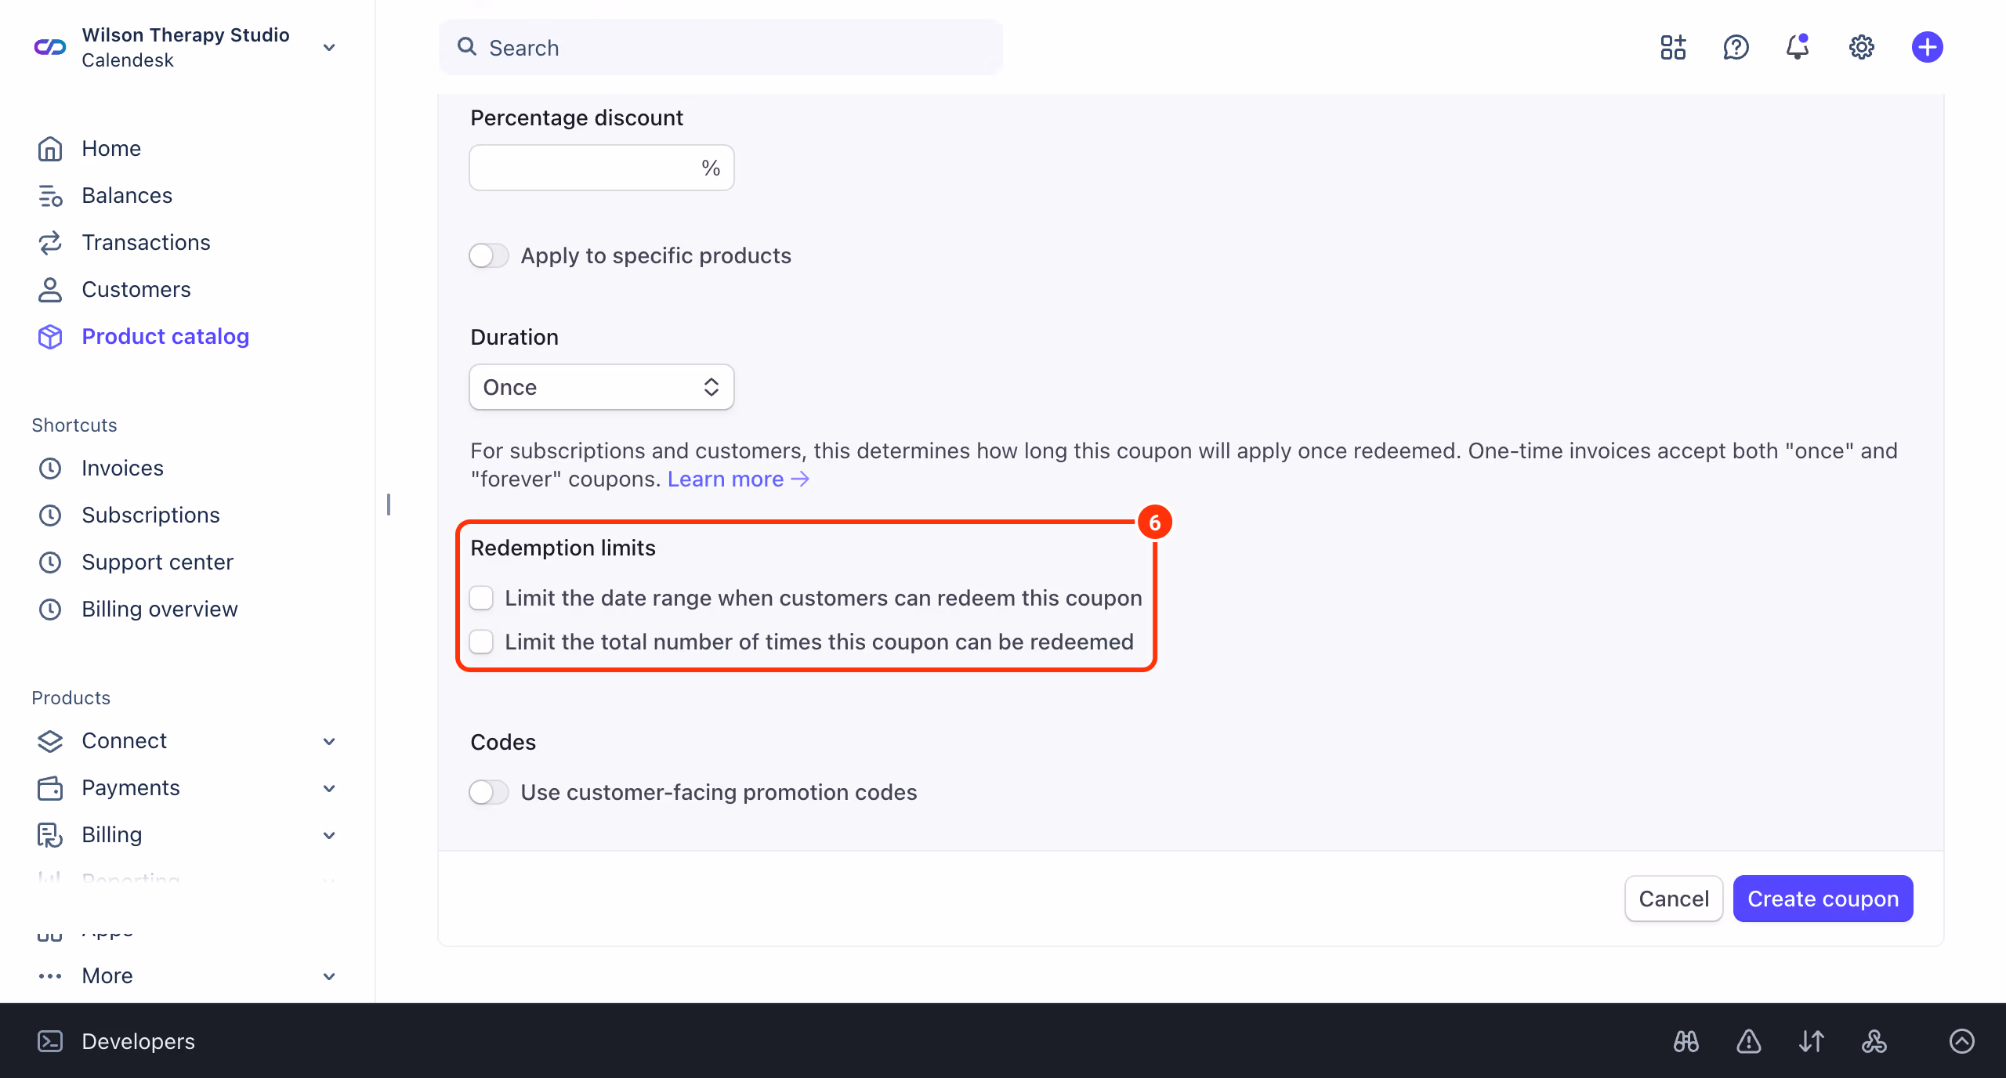Toggle Apply to specific products switch
This screenshot has width=2006, height=1078.
click(x=489, y=255)
